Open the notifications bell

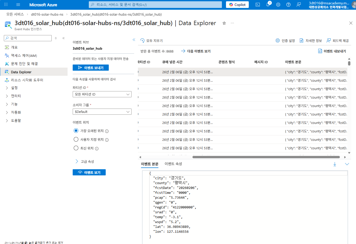(268, 5)
